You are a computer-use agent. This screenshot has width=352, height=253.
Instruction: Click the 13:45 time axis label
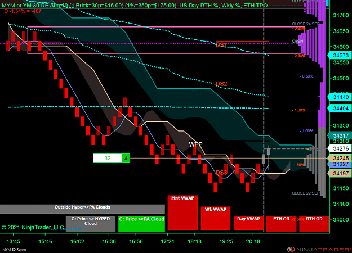point(14,241)
